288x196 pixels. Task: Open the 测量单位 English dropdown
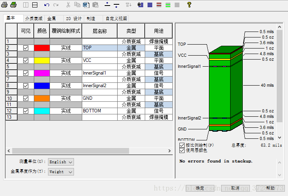[61, 162]
